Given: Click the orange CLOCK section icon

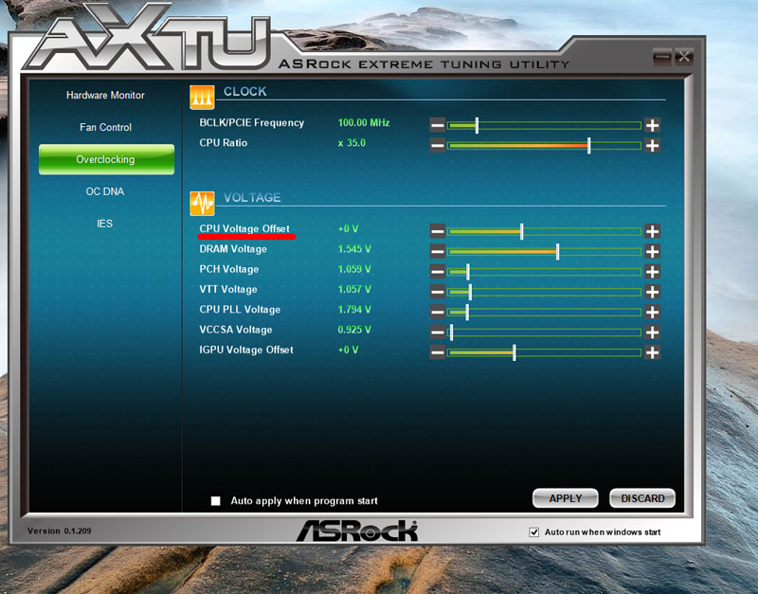Looking at the screenshot, I should (202, 98).
